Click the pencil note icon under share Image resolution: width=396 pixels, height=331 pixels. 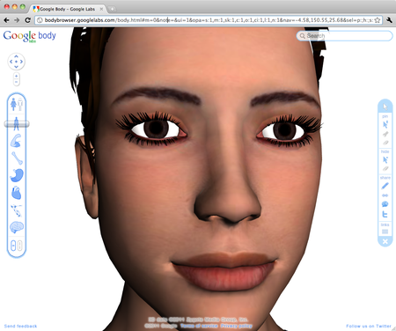pos(385,186)
